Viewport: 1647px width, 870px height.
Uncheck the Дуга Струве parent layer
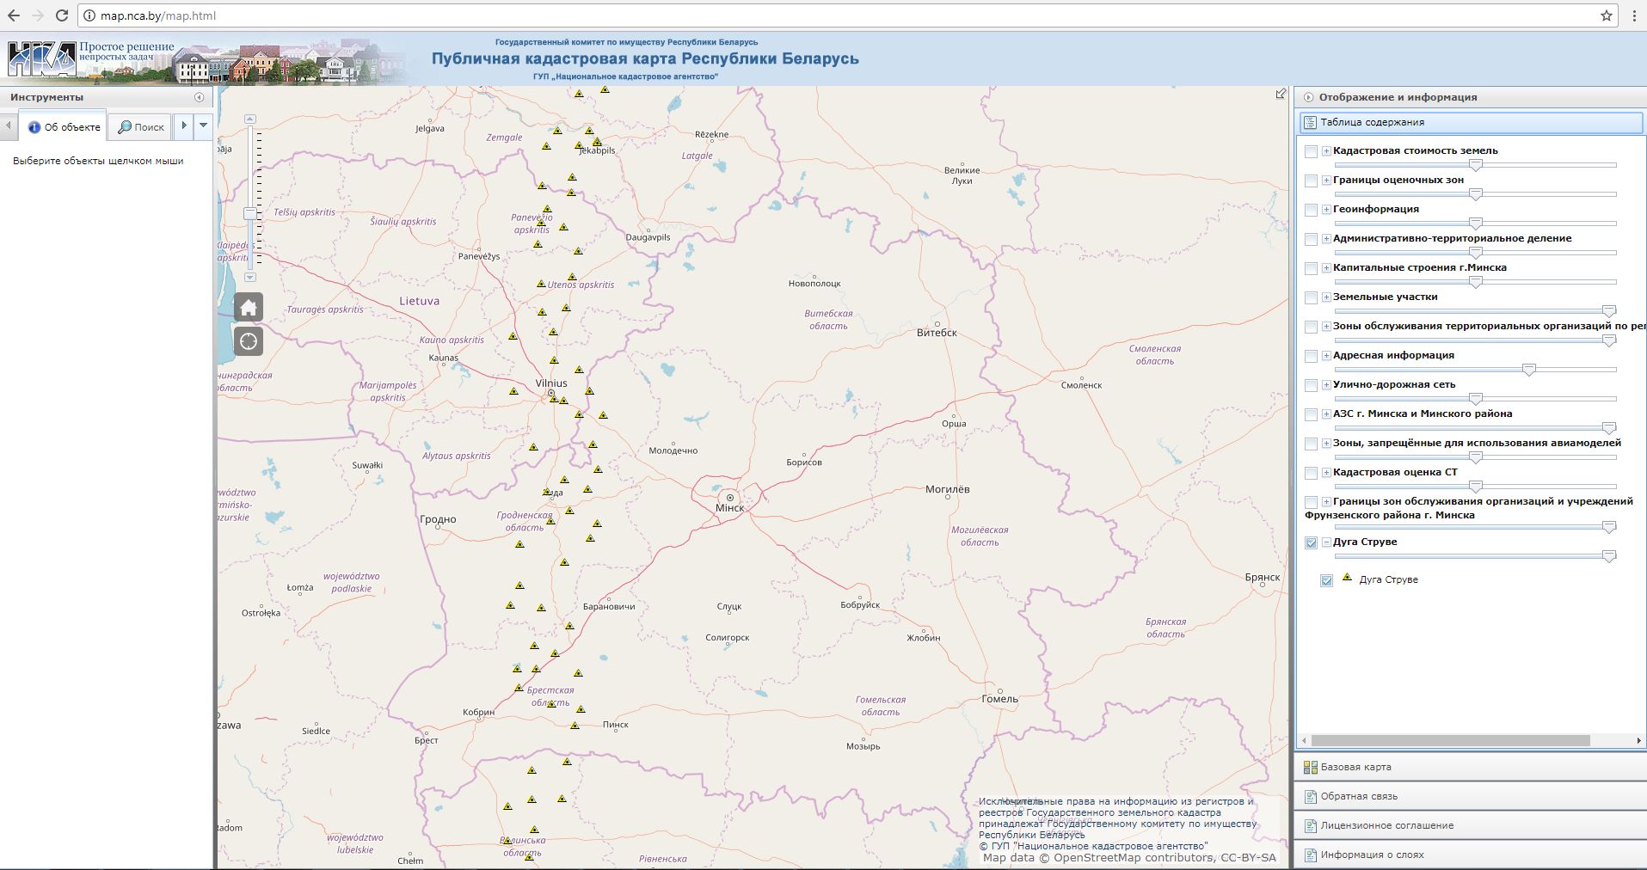coord(1311,542)
